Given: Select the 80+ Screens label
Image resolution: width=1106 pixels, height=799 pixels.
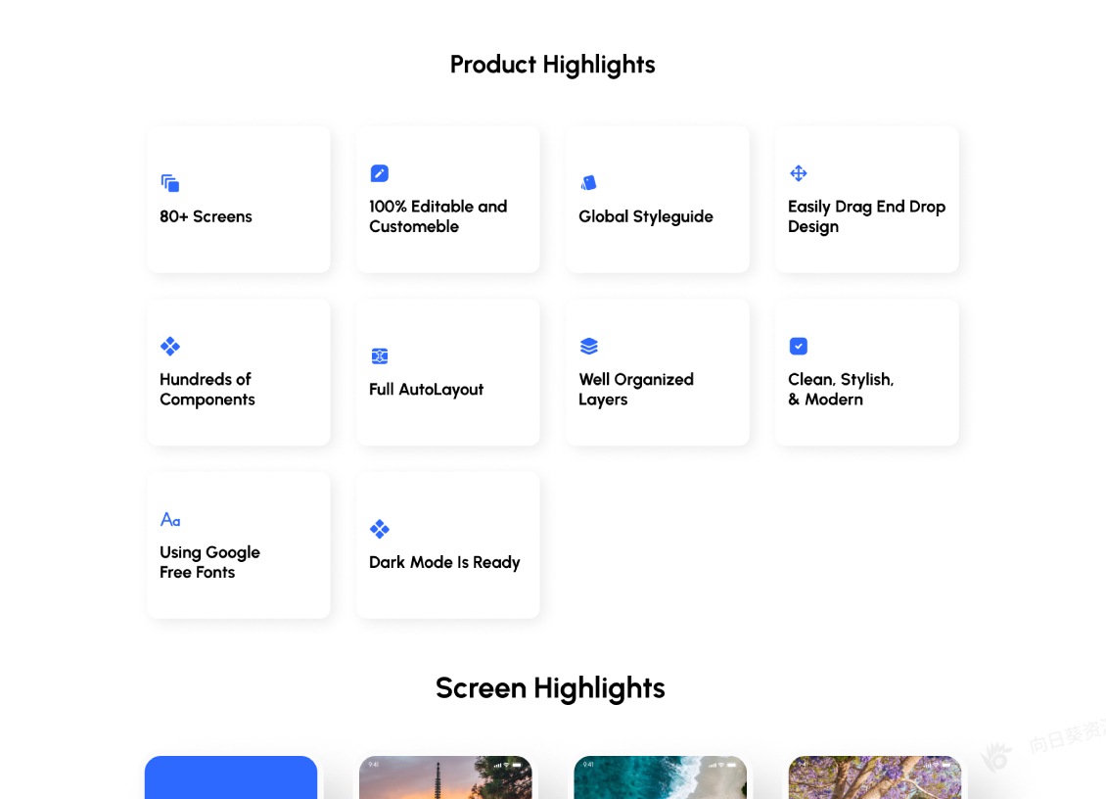Looking at the screenshot, I should [206, 216].
